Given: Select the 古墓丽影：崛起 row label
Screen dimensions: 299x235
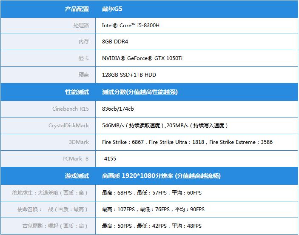Looking at the screenshot, I should (x=55, y=226).
